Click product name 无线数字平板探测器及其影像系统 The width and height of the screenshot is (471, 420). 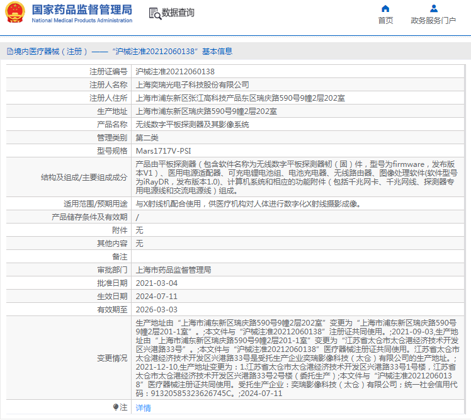pyautogui.click(x=192, y=125)
